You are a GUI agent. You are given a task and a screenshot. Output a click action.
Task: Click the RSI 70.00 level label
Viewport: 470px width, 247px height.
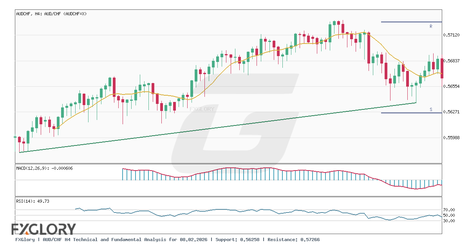tap(449, 210)
